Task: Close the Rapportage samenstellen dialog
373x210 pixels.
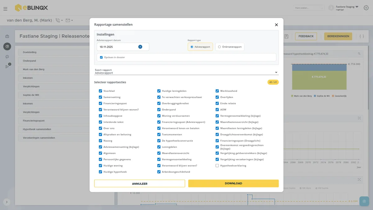Action: click(276, 25)
